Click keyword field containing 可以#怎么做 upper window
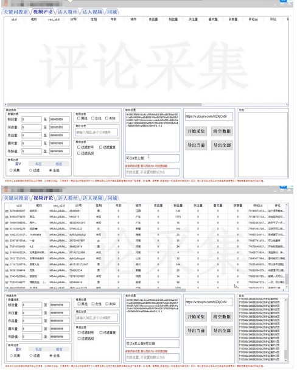This screenshot has height=372, width=297. pos(152,158)
